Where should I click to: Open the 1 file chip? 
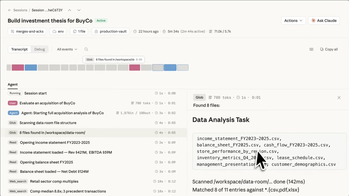click(x=79, y=31)
